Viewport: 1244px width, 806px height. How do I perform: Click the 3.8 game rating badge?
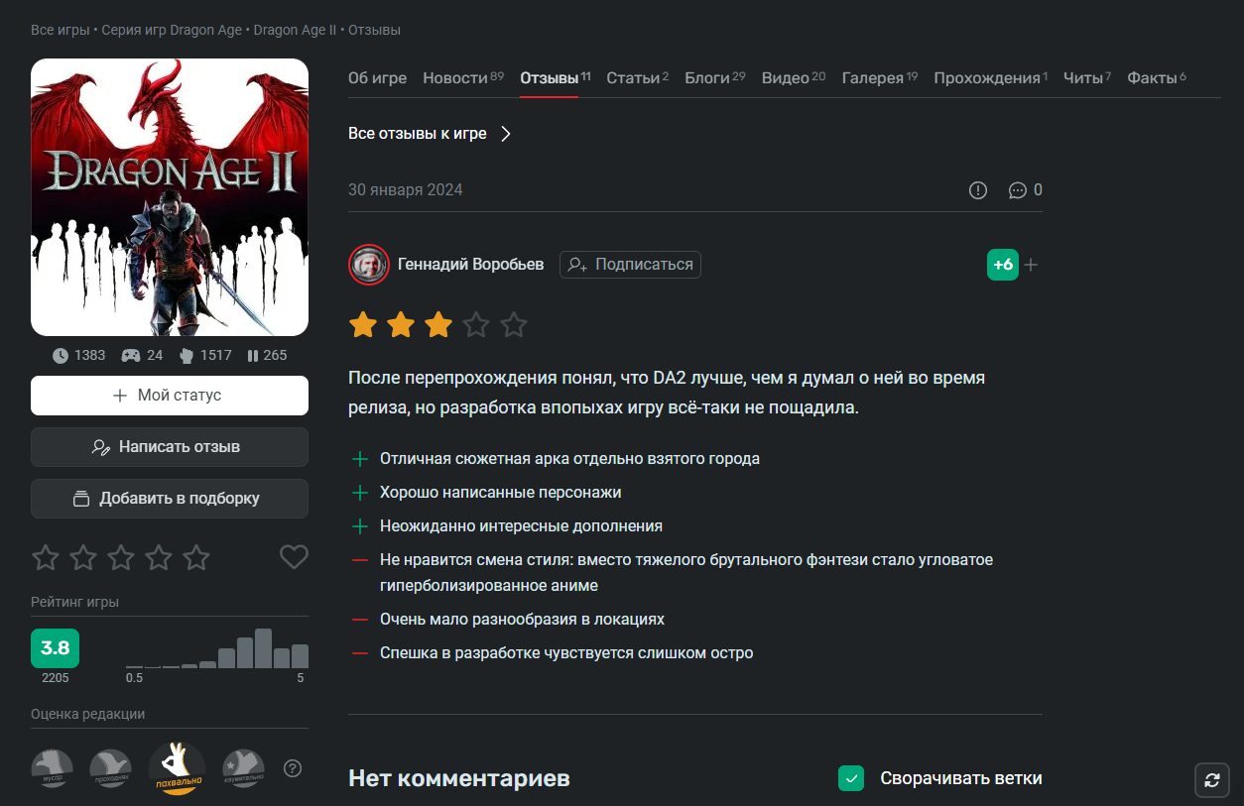pyautogui.click(x=55, y=648)
